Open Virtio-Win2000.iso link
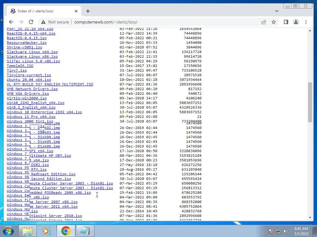 pos(27,98)
